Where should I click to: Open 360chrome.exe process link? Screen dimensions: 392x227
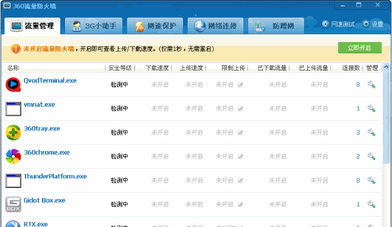pyautogui.click(x=47, y=152)
